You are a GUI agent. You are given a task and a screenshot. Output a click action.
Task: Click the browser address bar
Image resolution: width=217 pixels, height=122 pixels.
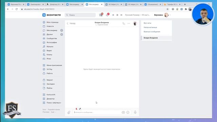[x=93, y=9]
